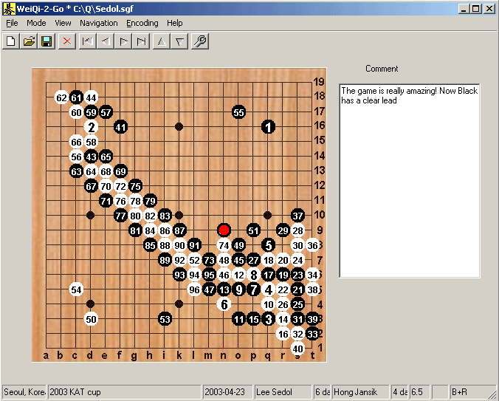Save the game with the floppy icon

tap(47, 41)
